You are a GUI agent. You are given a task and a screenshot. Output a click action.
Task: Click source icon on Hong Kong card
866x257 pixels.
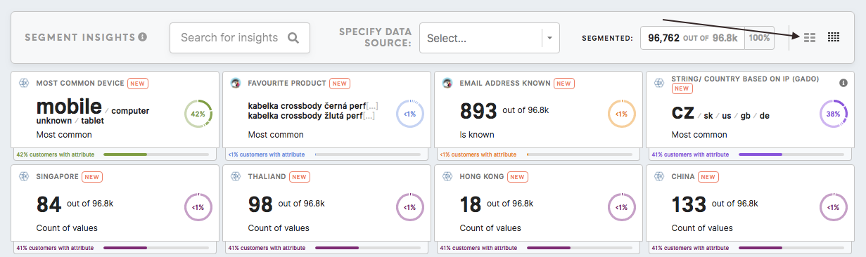(447, 177)
